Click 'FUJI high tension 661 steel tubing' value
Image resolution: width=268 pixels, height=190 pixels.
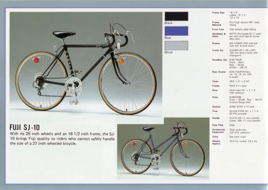coord(244,24)
